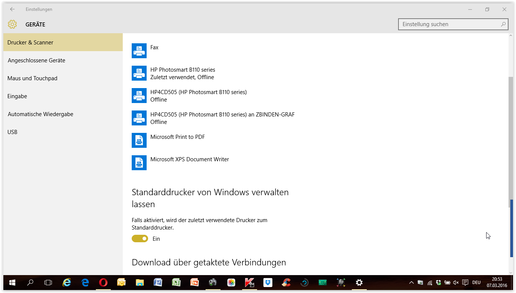Open the Drucker & Scanner section
Screen dimensions: 516x293
click(x=63, y=42)
